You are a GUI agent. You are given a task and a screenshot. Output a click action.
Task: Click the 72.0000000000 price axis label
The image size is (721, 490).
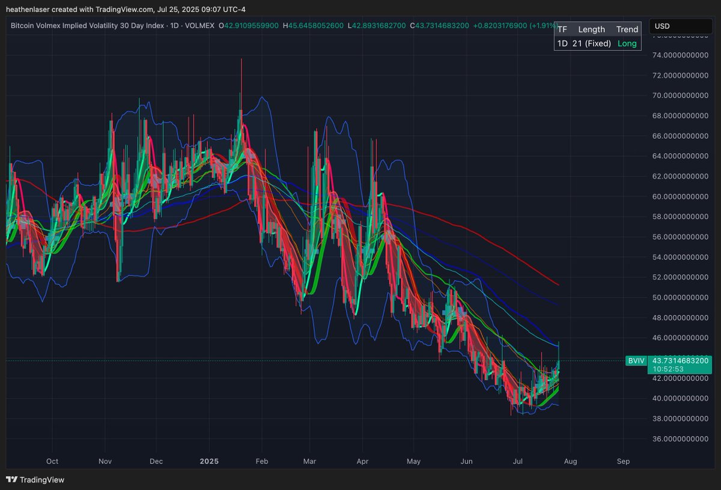pyautogui.click(x=681, y=75)
